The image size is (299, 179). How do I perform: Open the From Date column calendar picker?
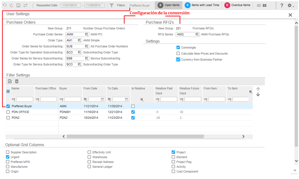pos(102,99)
